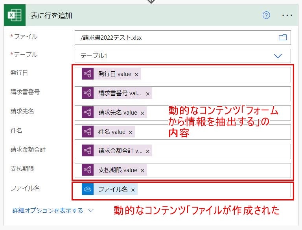Click AI Builder icon on 支払期限 token

[88, 170]
